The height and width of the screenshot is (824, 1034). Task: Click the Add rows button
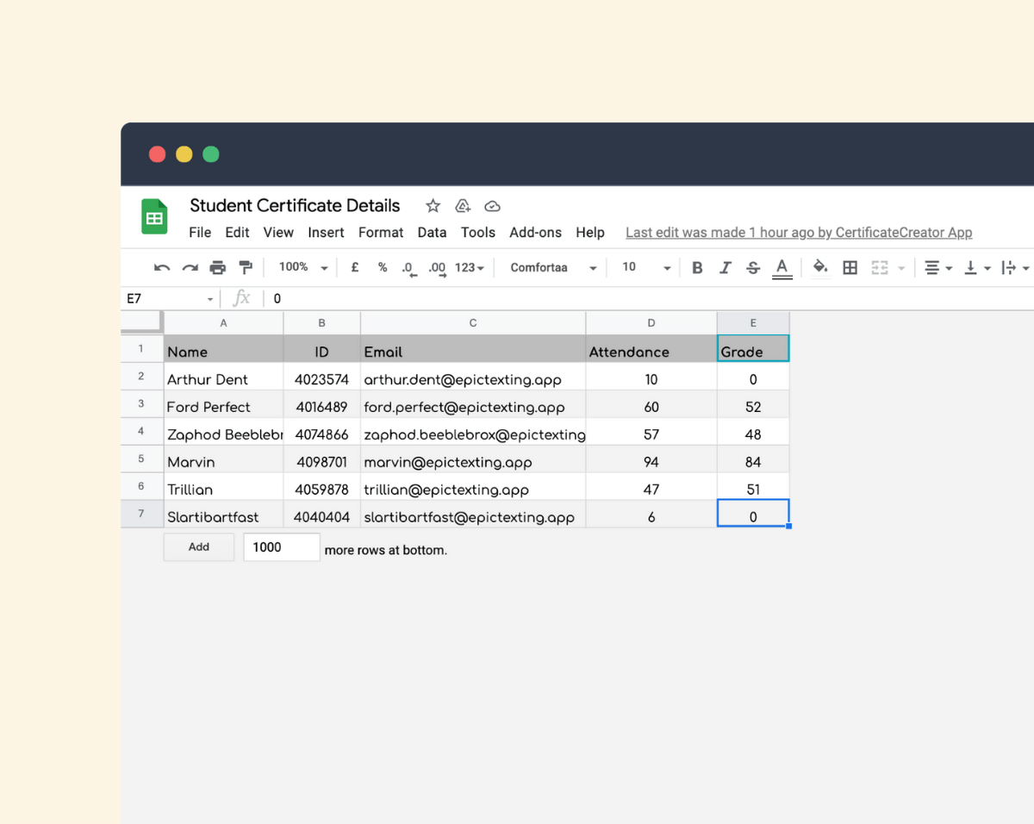199,547
